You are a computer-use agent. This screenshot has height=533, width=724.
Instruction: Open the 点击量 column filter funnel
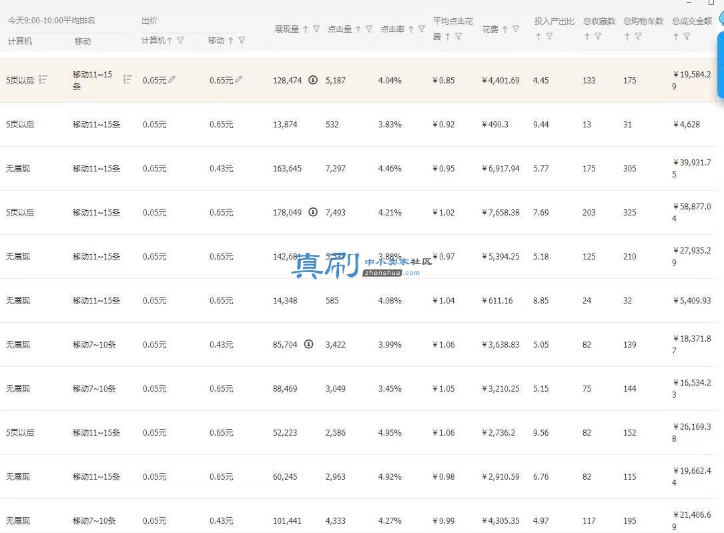tap(369, 29)
